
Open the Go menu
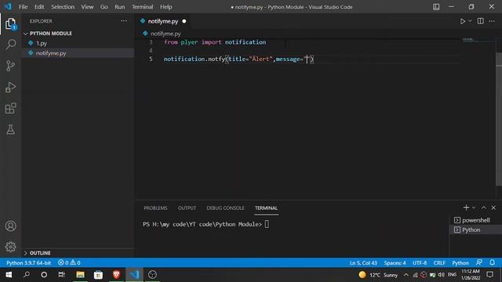click(x=104, y=7)
